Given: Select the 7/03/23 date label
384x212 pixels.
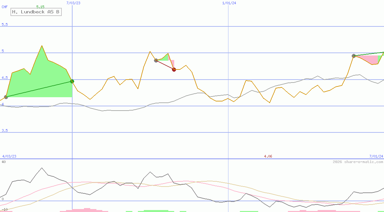Looking at the screenshot, I should point(73,3).
